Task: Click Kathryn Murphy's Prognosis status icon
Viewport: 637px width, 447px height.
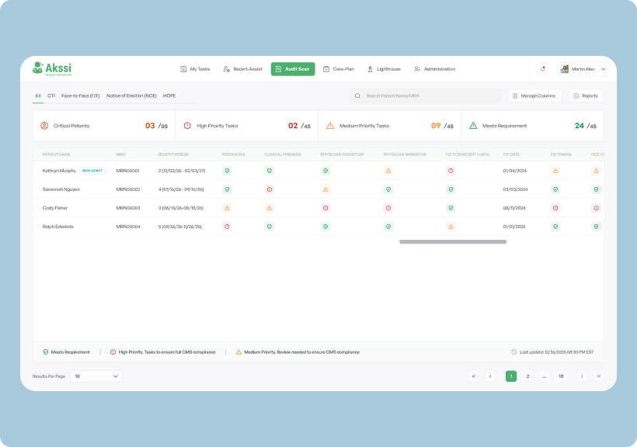Action: [227, 171]
